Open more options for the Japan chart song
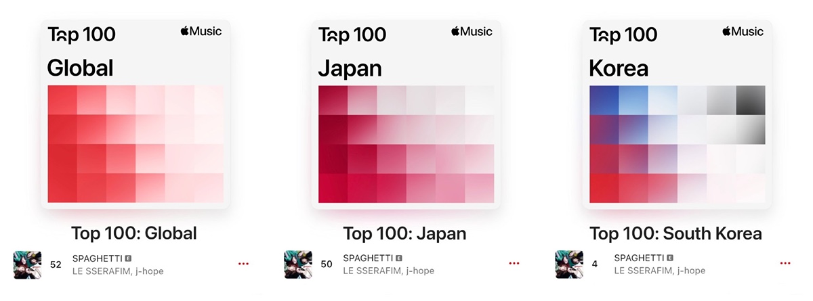This screenshot has height=301, width=813. (514, 264)
